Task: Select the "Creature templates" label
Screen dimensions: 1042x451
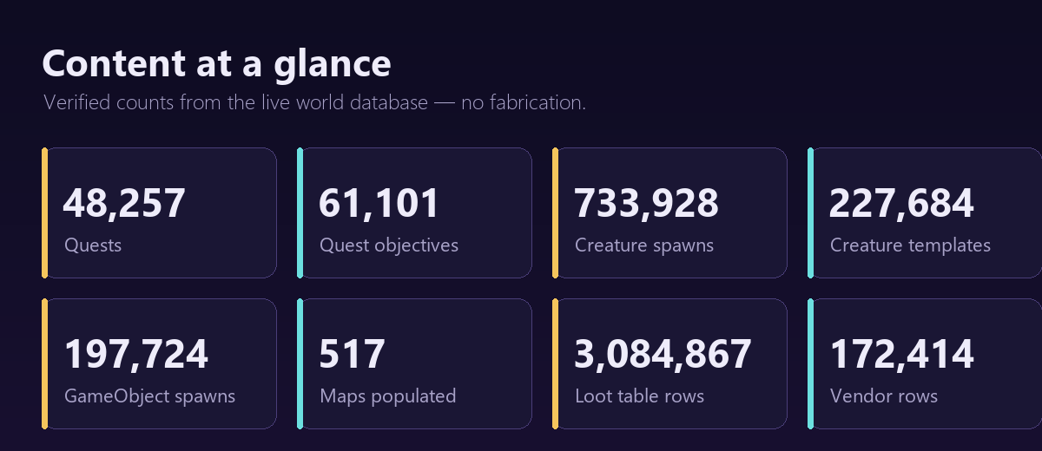Action: [910, 245]
